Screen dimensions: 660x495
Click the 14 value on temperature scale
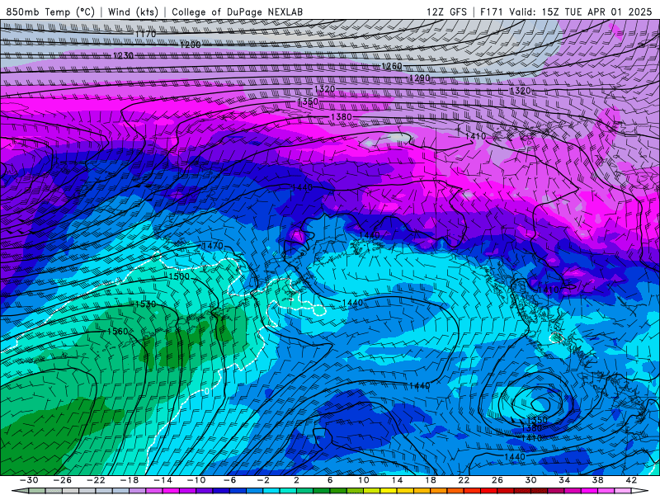pos(398,480)
